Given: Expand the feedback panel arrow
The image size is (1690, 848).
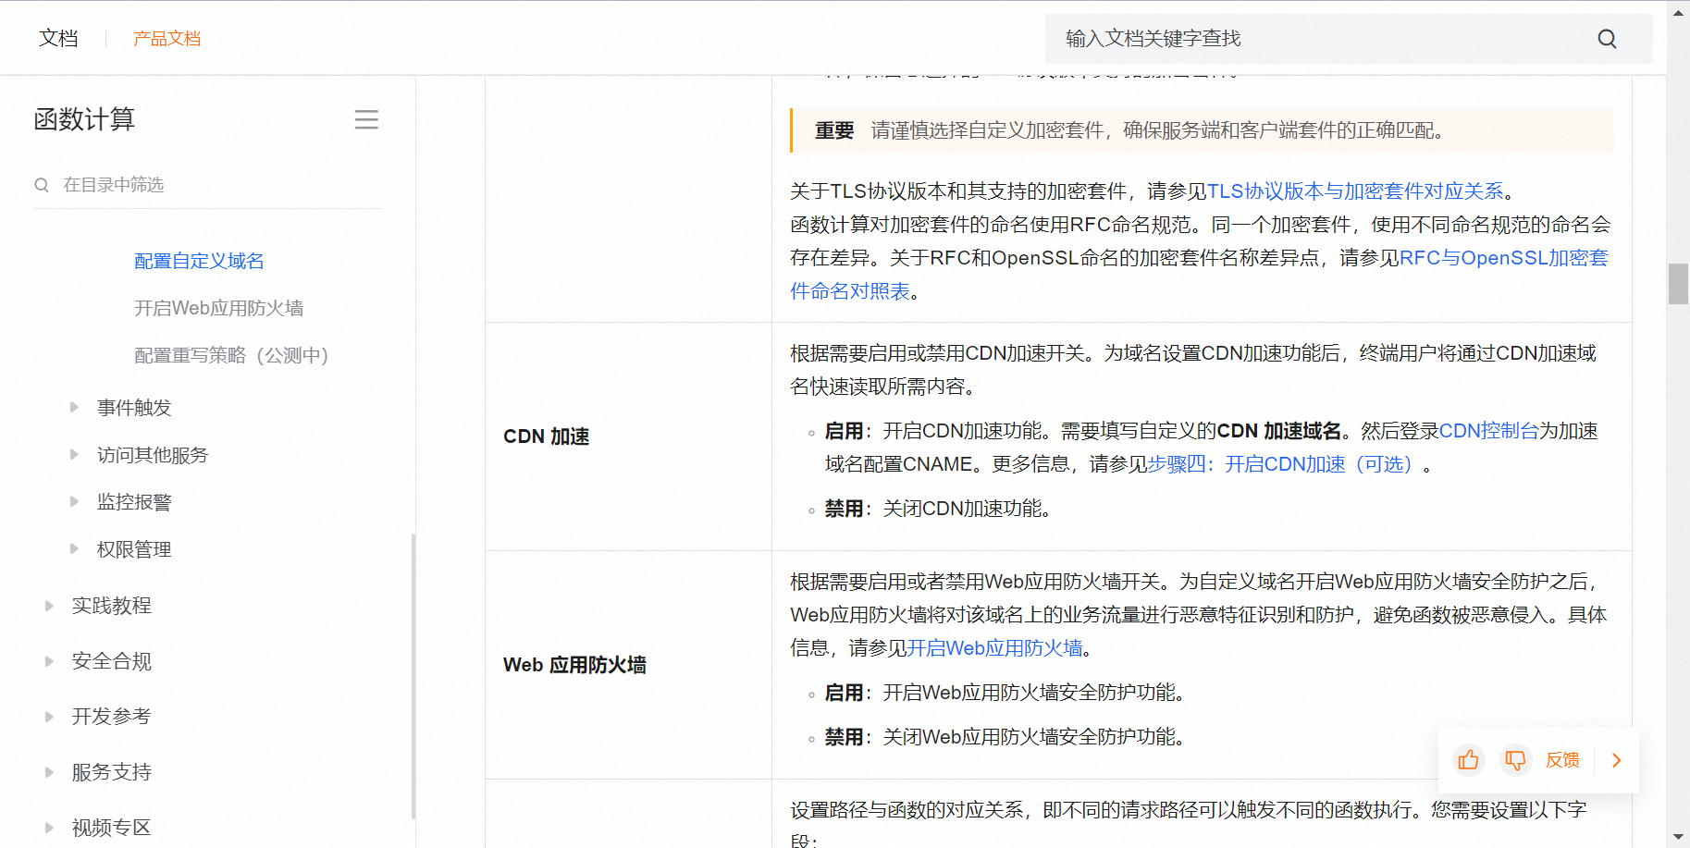Looking at the screenshot, I should coord(1617,760).
